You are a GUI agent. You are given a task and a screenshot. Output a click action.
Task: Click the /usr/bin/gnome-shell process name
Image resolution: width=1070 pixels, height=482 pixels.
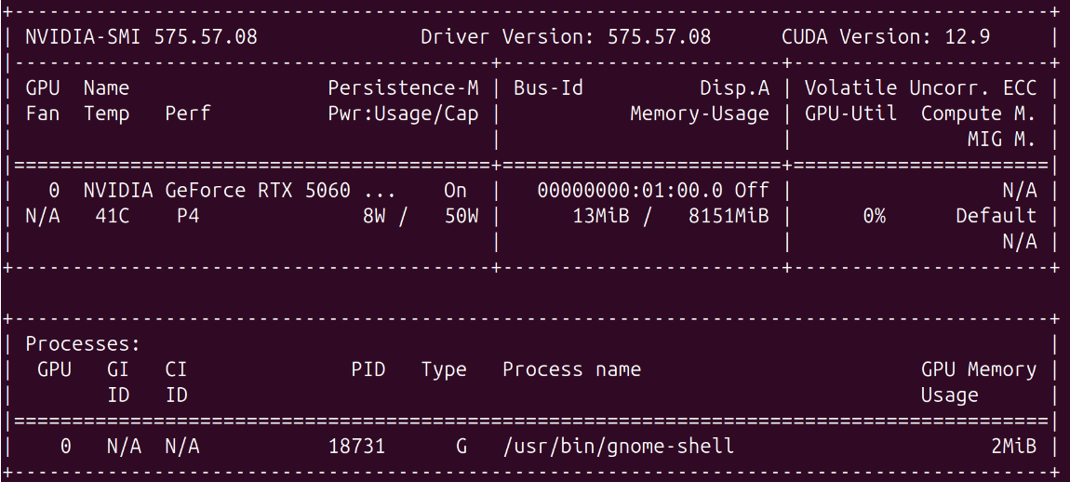click(x=618, y=447)
